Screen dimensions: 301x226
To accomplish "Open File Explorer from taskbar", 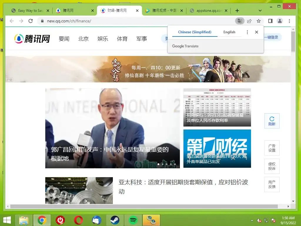I will pyautogui.click(x=24, y=220).
